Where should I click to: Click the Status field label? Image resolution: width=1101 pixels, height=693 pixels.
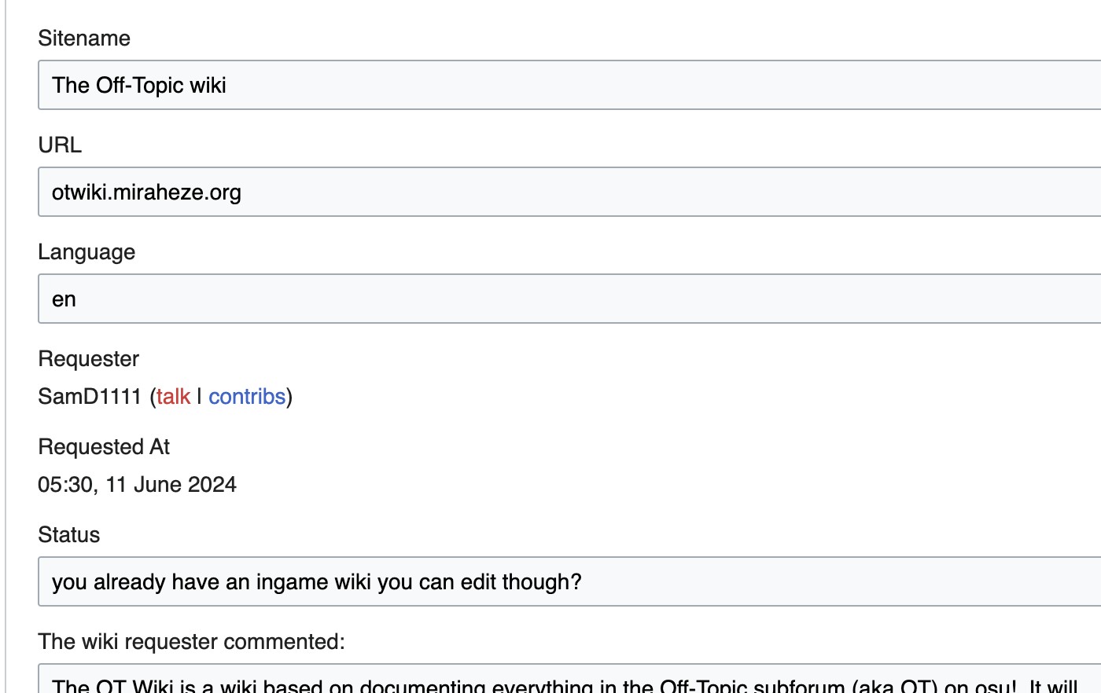point(69,534)
